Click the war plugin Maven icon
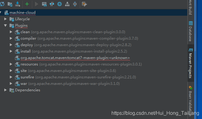The width and height of the screenshot is (202, 119). point(17,84)
